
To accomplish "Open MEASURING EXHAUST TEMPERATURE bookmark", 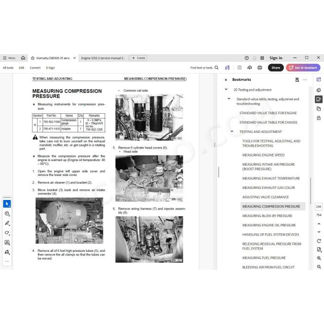I will point(271,178).
